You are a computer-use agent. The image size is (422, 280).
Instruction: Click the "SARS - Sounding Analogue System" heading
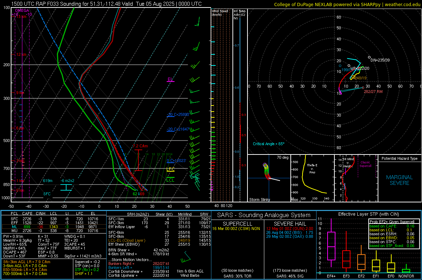pyautogui.click(x=264, y=215)
